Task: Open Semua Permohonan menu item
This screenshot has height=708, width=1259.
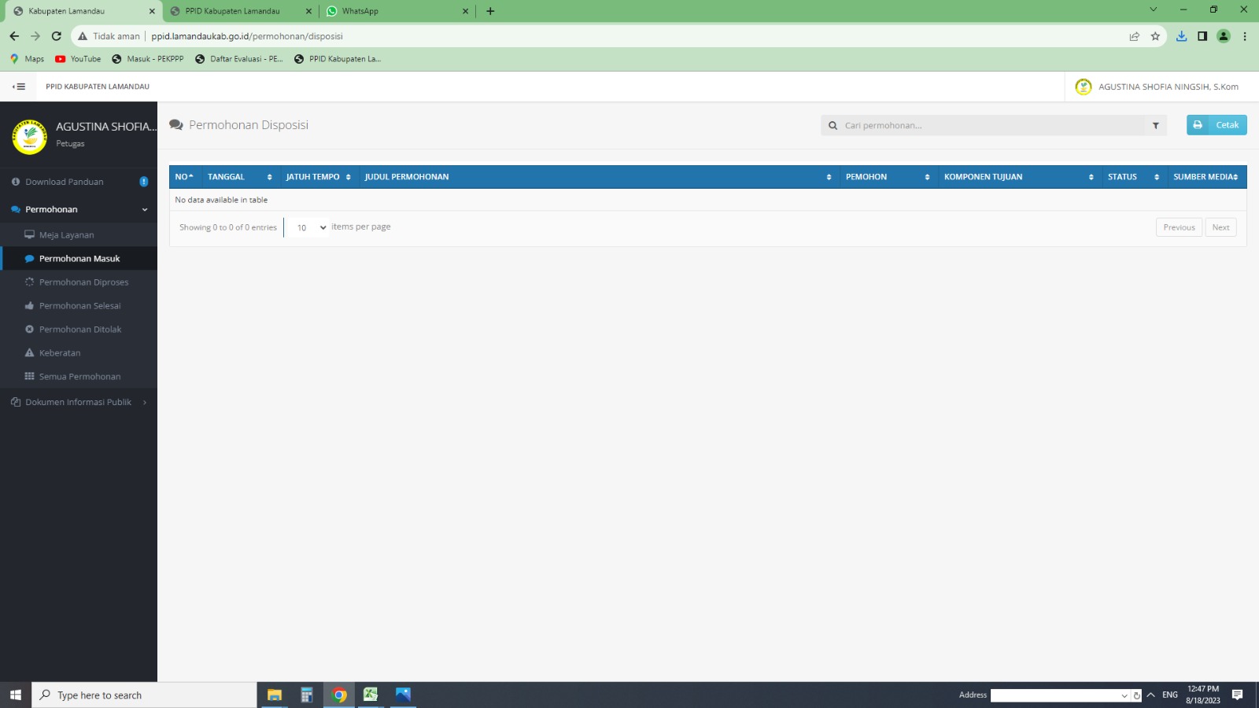Action: click(79, 376)
